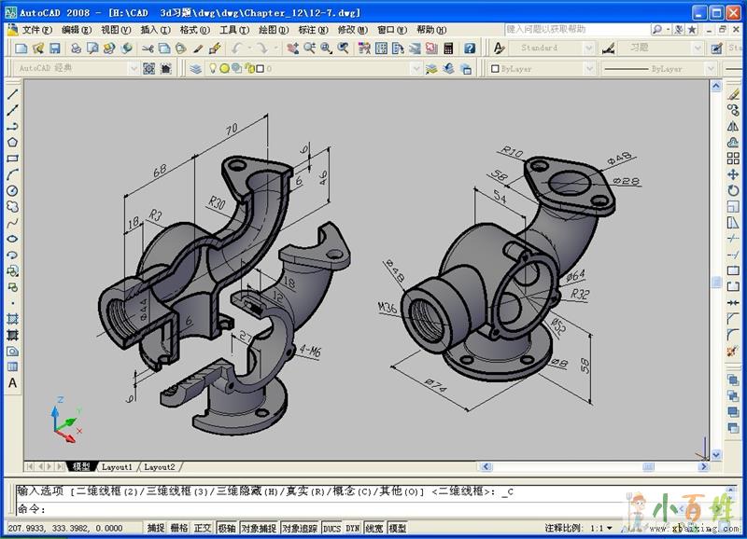The height and width of the screenshot is (539, 747).
Task: Click the Save icon in toolbar
Action: point(54,48)
